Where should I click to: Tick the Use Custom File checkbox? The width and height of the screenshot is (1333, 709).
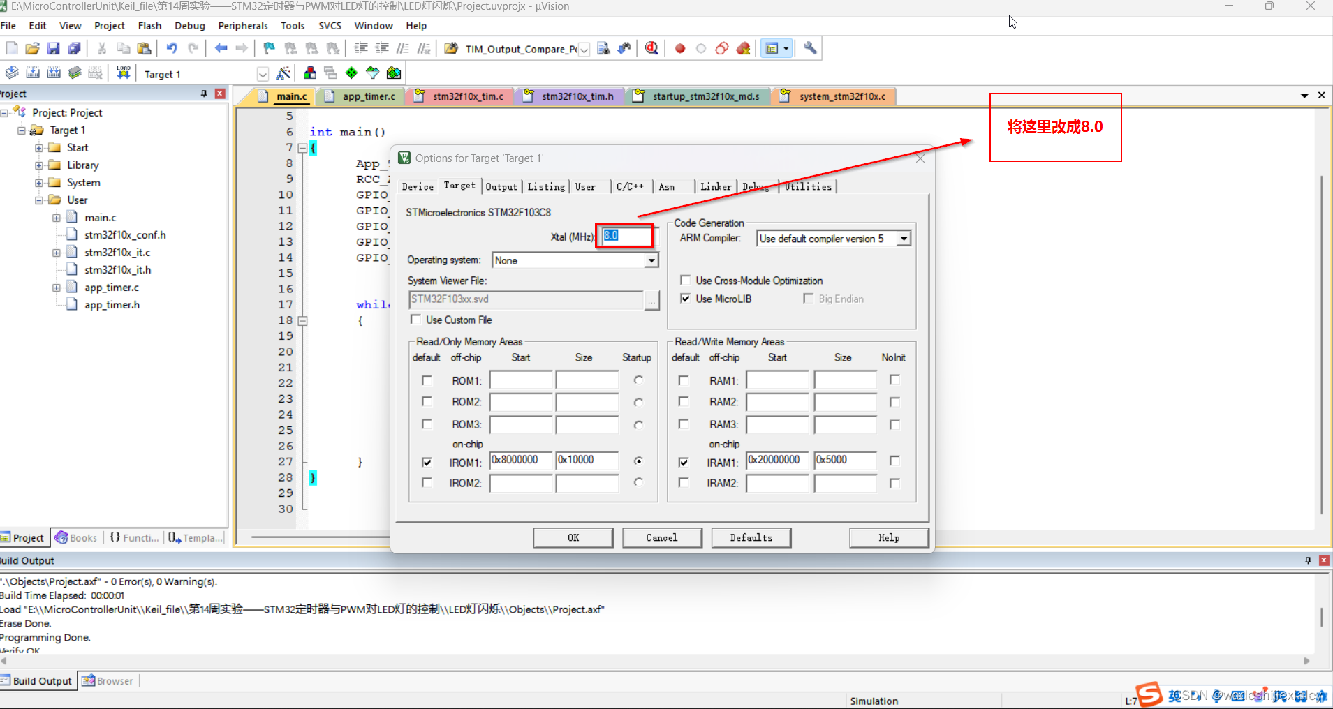(416, 319)
